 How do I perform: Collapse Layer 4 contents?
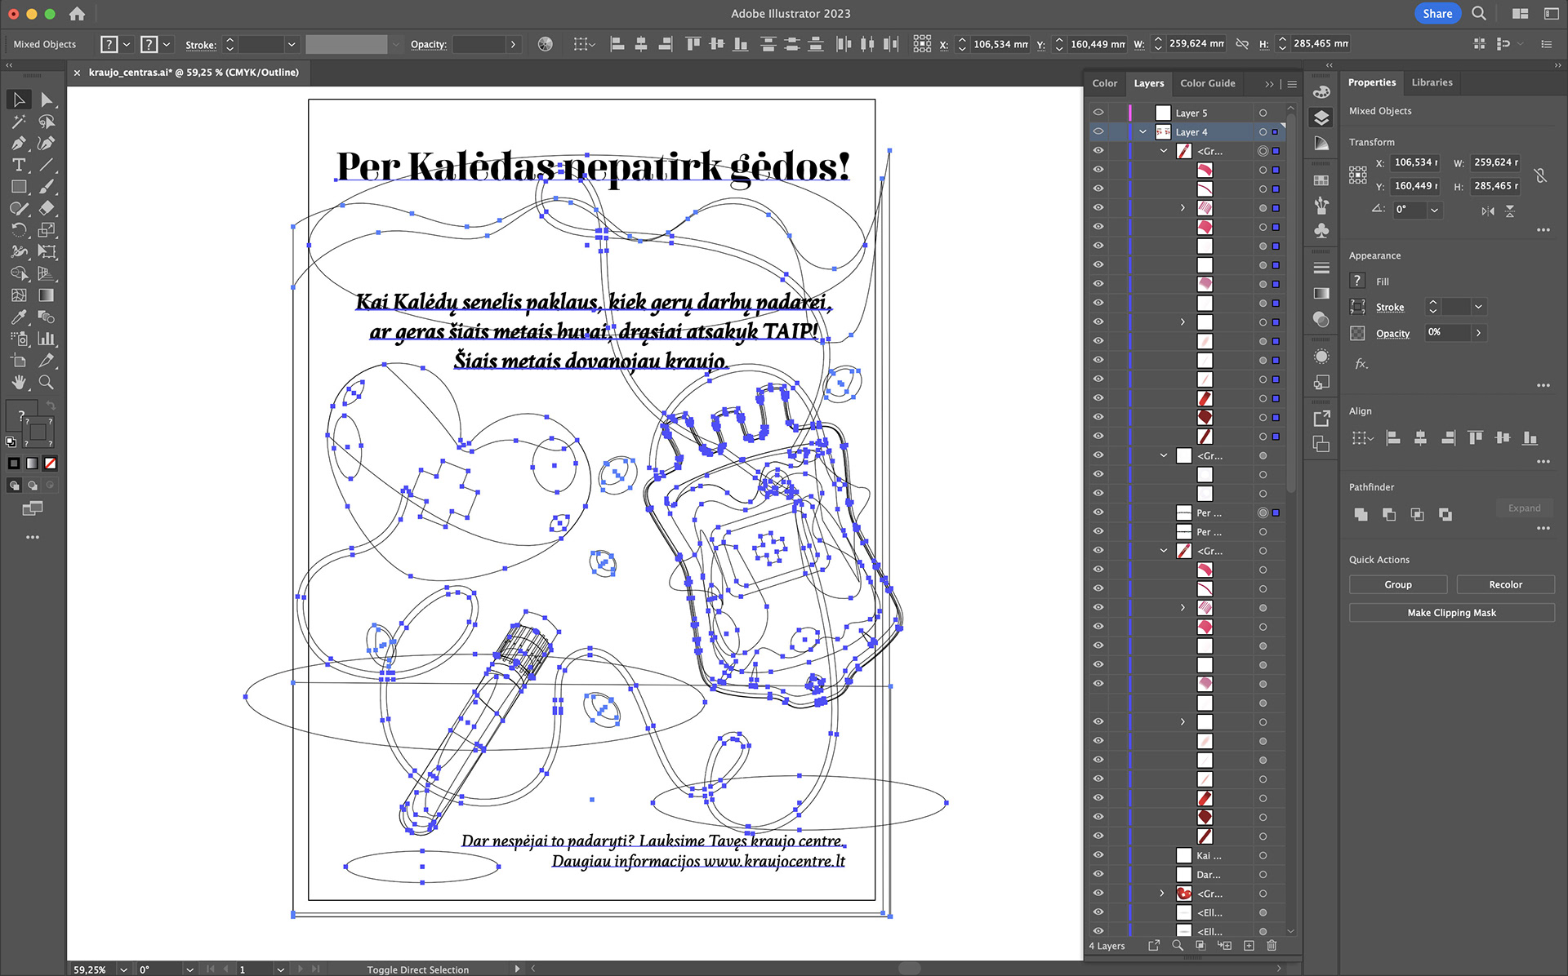[1143, 131]
